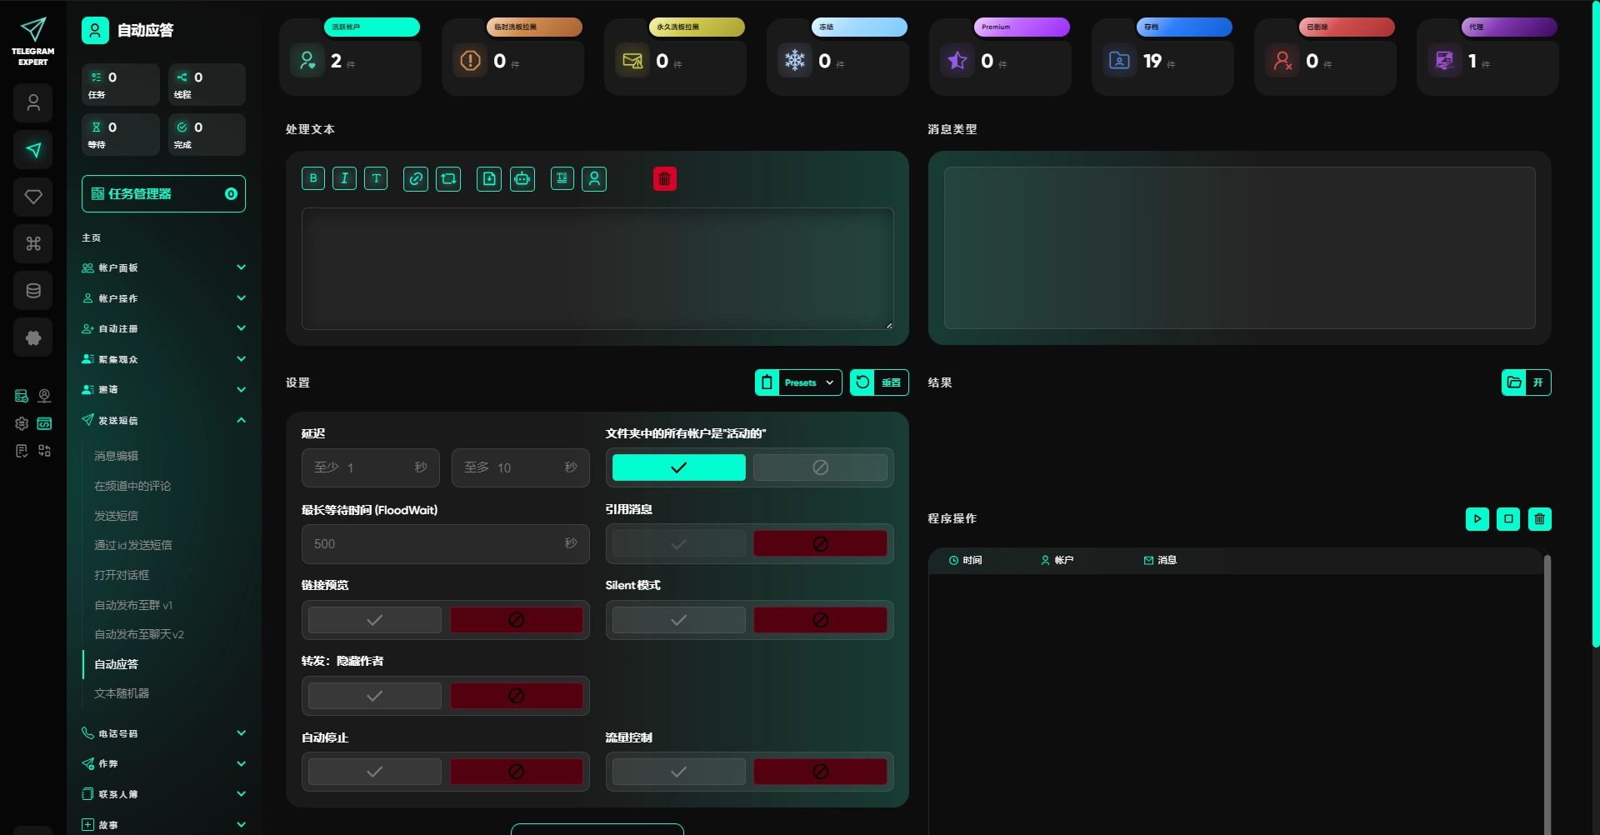Disable the 引用消息 option with the red button
This screenshot has width=1600, height=835.
(x=820, y=543)
